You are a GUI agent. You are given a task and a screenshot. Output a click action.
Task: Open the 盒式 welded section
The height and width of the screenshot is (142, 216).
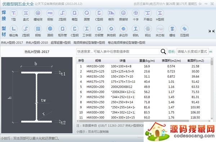point(26,13)
